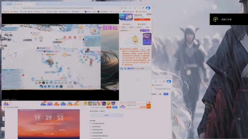Click the star icon in chat toolbar
Viewport: 248px width, 139px height.
point(126,102)
